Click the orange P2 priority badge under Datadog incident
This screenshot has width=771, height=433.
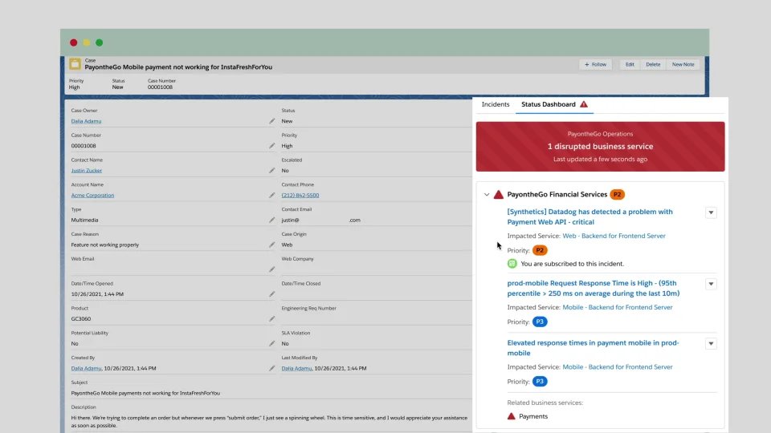(x=541, y=250)
